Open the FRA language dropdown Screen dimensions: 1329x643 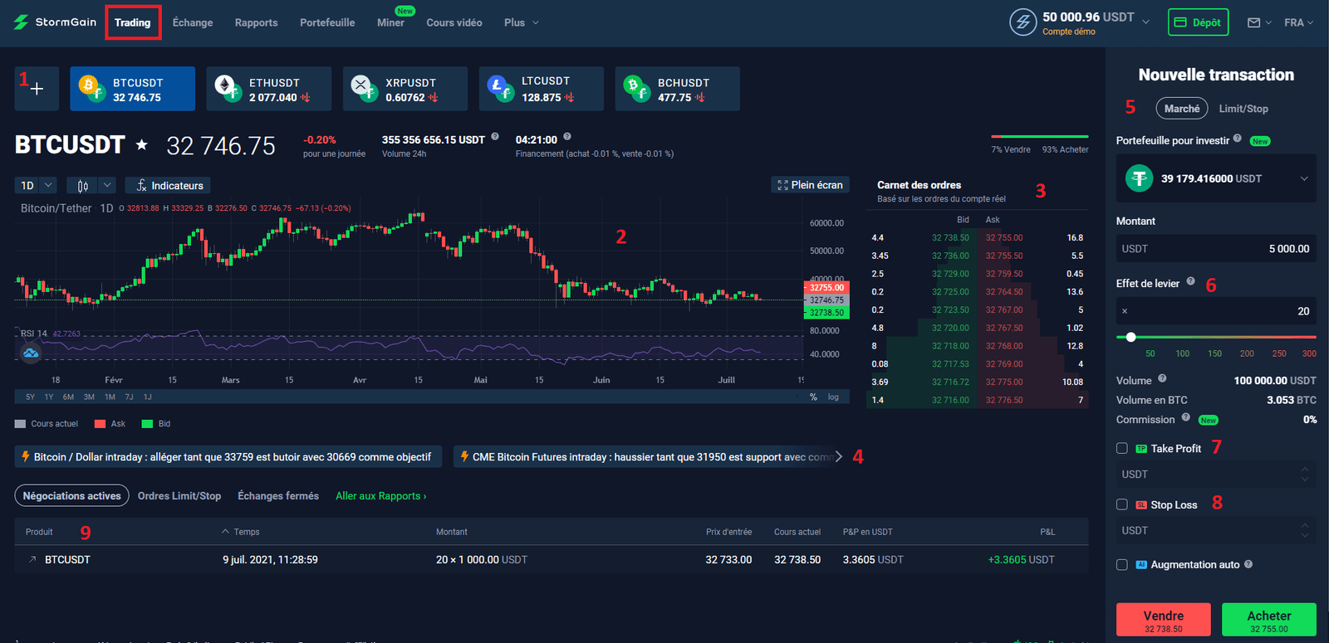(1298, 22)
